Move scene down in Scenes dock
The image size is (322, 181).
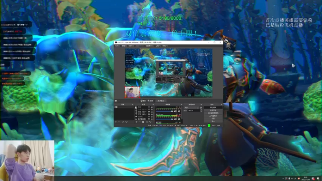[126, 122]
